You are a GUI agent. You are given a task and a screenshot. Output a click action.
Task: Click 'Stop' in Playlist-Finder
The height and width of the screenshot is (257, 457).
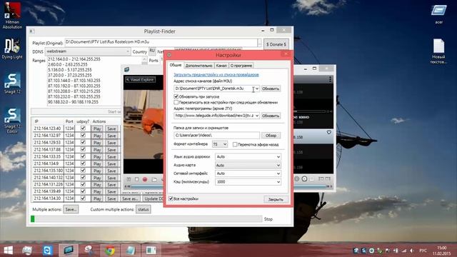(268, 219)
